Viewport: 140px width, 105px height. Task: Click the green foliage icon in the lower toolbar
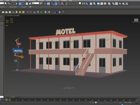click(41, 12)
